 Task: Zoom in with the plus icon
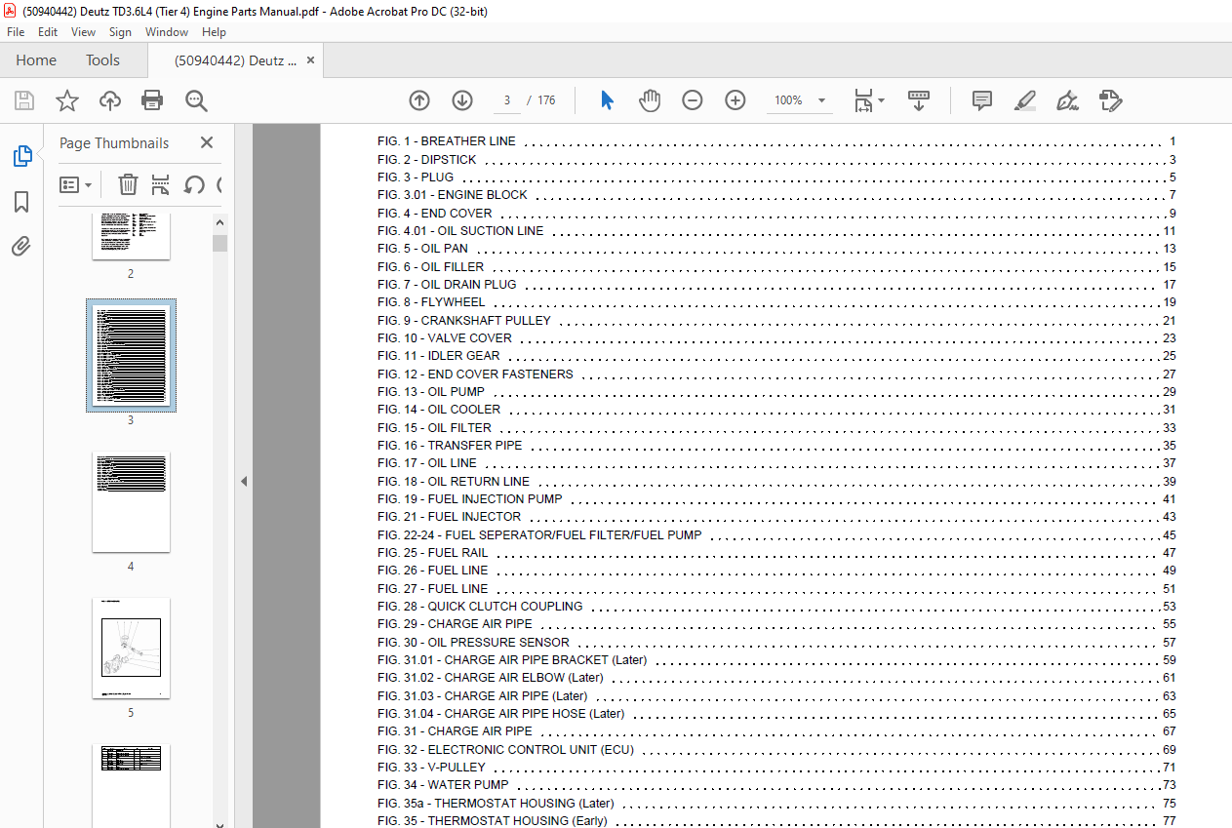click(x=735, y=100)
